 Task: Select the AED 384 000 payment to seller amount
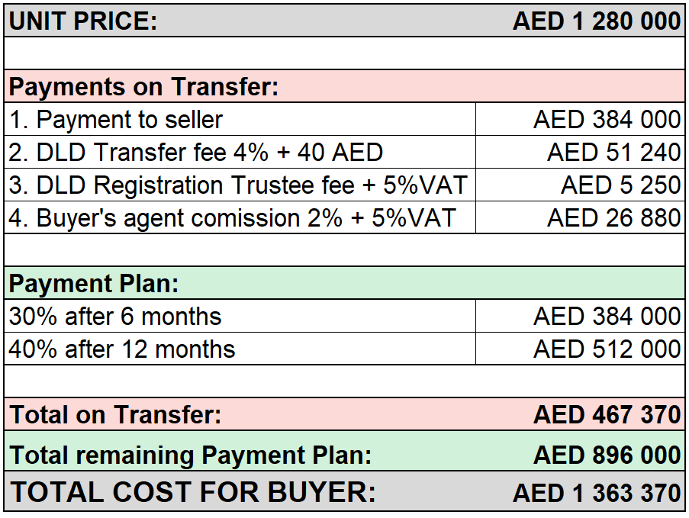click(607, 120)
